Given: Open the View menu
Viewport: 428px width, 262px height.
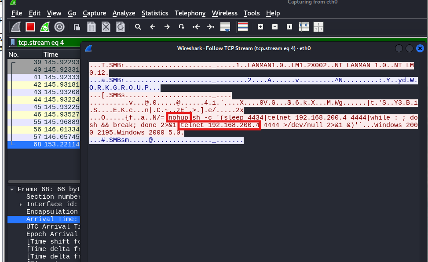Looking at the screenshot, I should 54,13.
